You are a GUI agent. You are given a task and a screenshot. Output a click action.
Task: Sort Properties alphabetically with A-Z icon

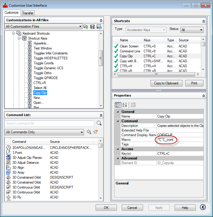(x=125, y=105)
